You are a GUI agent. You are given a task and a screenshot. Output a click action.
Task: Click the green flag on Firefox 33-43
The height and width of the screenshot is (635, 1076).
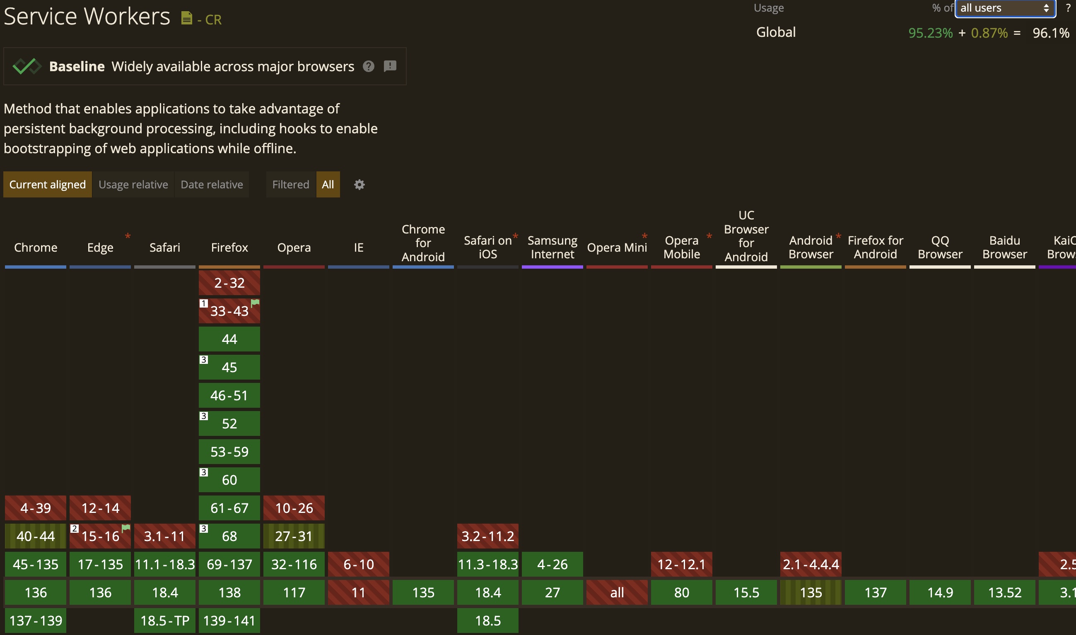255,303
